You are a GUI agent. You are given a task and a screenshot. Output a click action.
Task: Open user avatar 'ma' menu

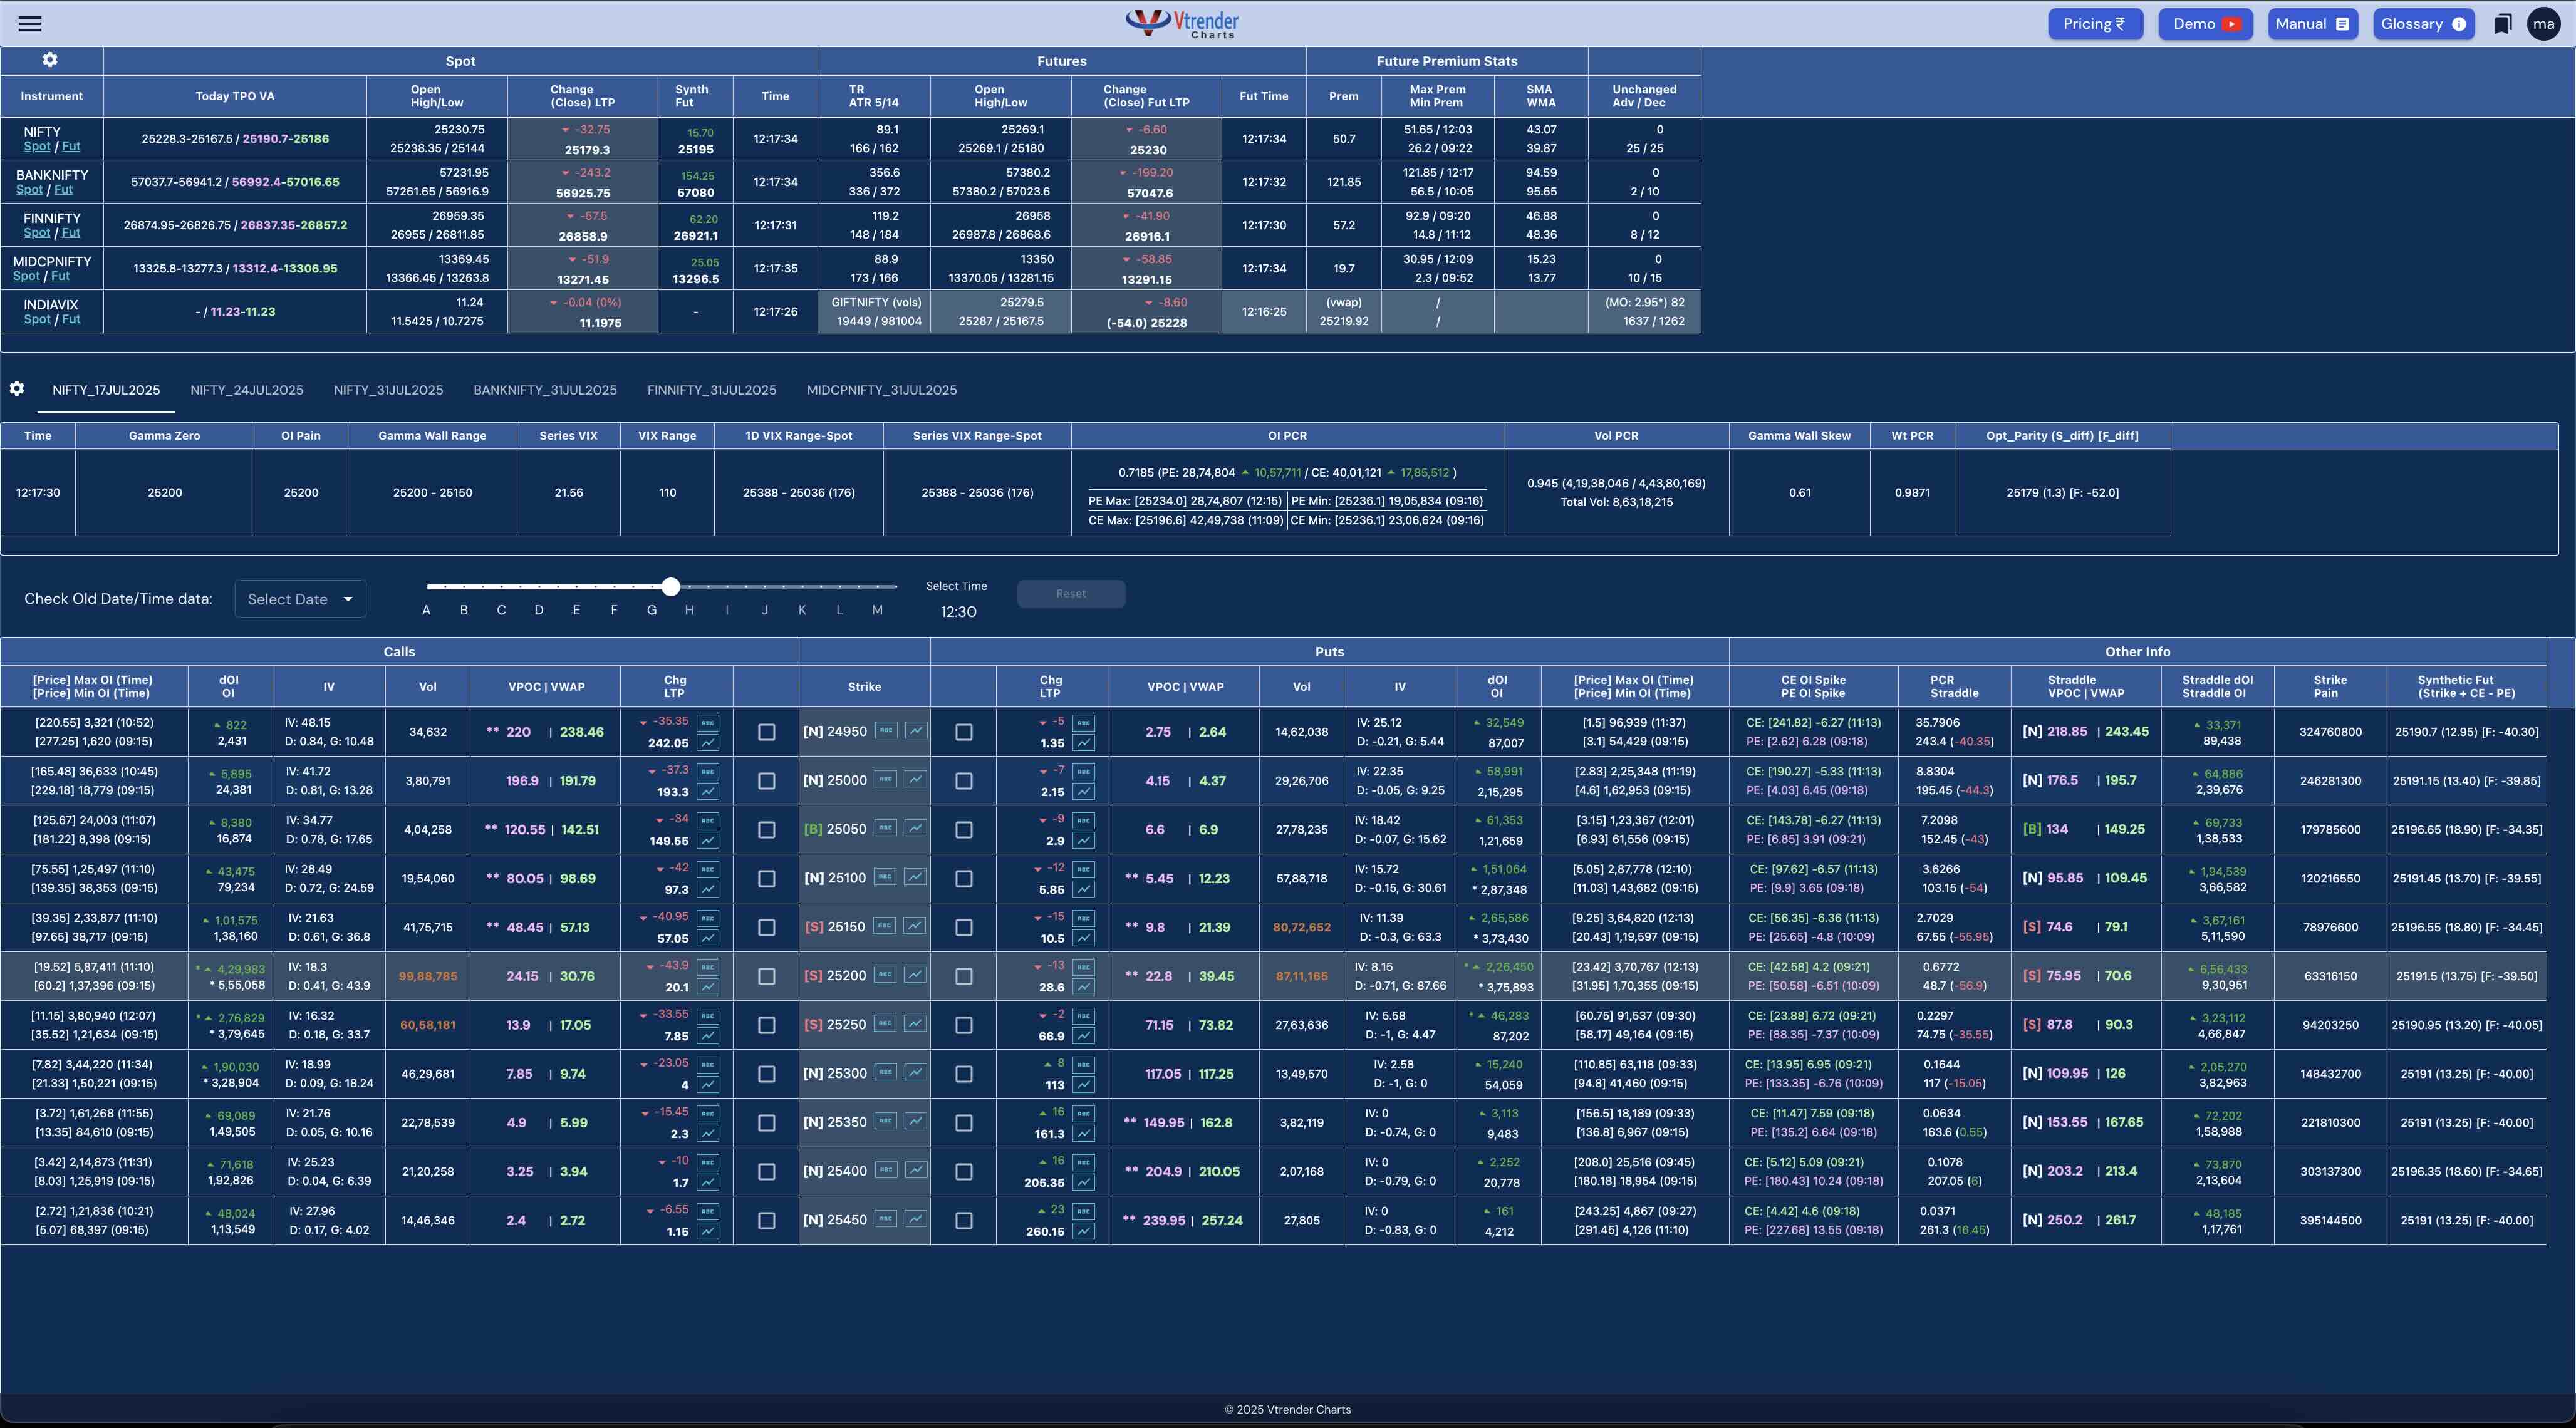coord(2543,24)
